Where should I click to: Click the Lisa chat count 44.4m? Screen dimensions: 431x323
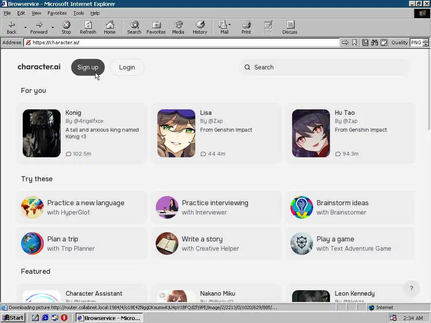[x=213, y=154]
